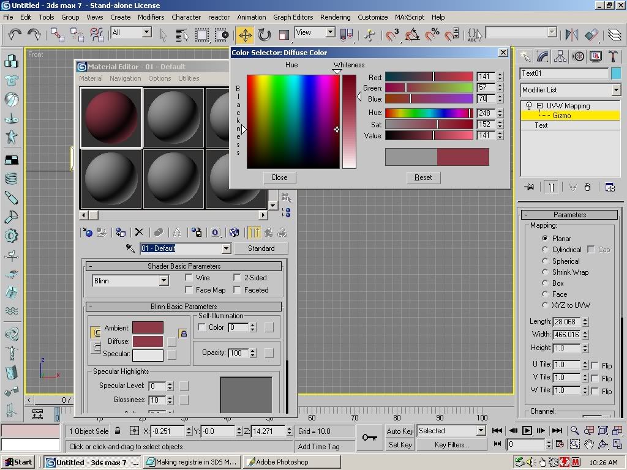Viewport: 627px width, 470px height.
Task: Open Material Editor Navigation menu
Action: click(125, 78)
